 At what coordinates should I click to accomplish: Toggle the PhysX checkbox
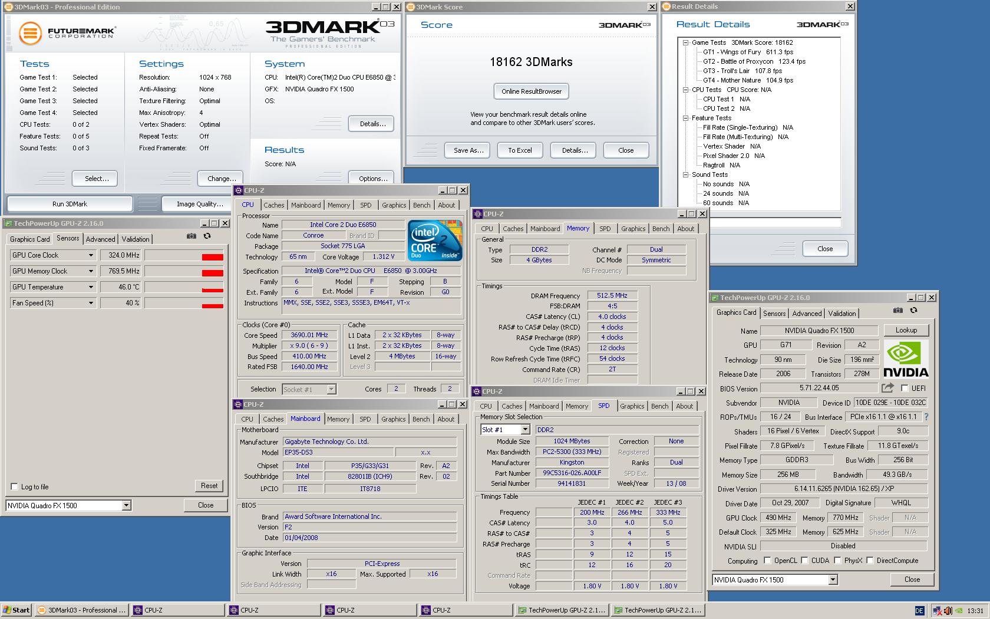pyautogui.click(x=837, y=561)
